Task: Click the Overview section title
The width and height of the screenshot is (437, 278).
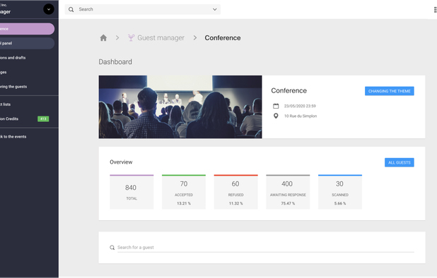Action: [x=121, y=162]
